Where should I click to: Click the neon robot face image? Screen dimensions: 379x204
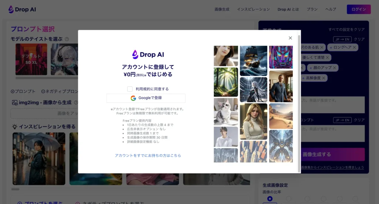tap(281, 57)
